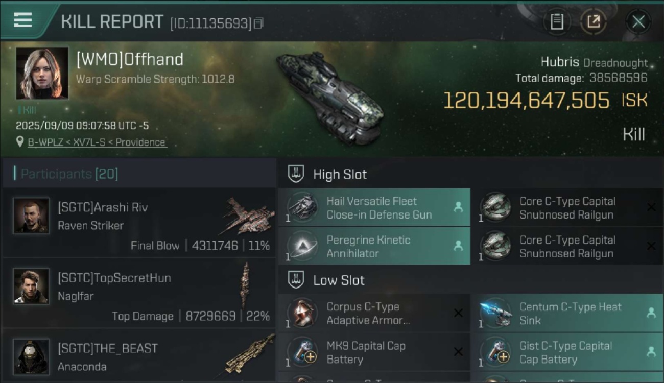The image size is (664, 383).
Task: Select the first Core C-Type Capital Snubnosed Railgun
Action: [567, 208]
